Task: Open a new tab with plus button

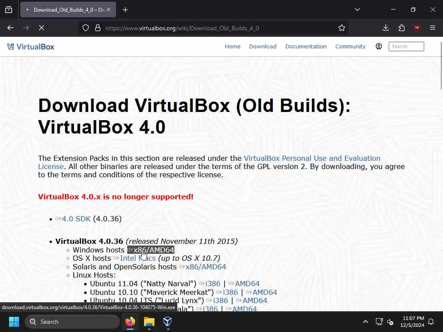Action: [125, 10]
